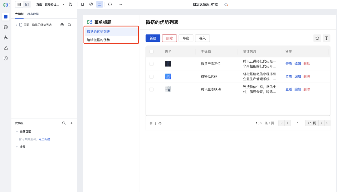
Task: Go to previous page in pagination
Action: (287, 123)
